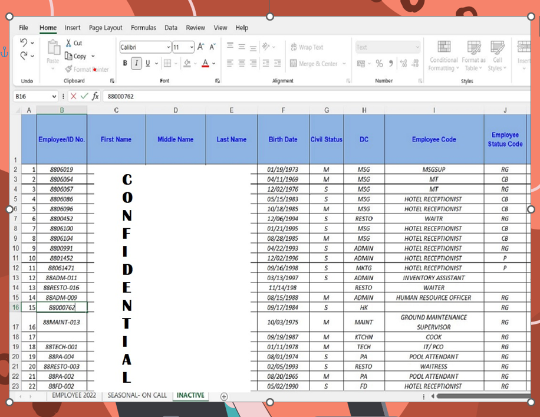Open the Help tab
This screenshot has height=417, width=540.
242,28
